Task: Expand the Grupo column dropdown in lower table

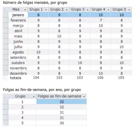Action: tap(34, 97)
